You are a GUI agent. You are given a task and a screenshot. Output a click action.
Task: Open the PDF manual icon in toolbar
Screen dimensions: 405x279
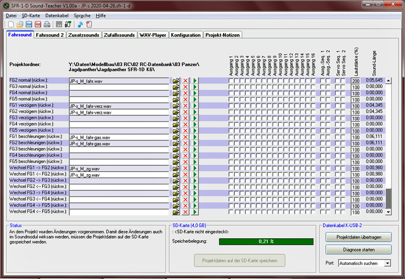pyautogui.click(x=89, y=24)
